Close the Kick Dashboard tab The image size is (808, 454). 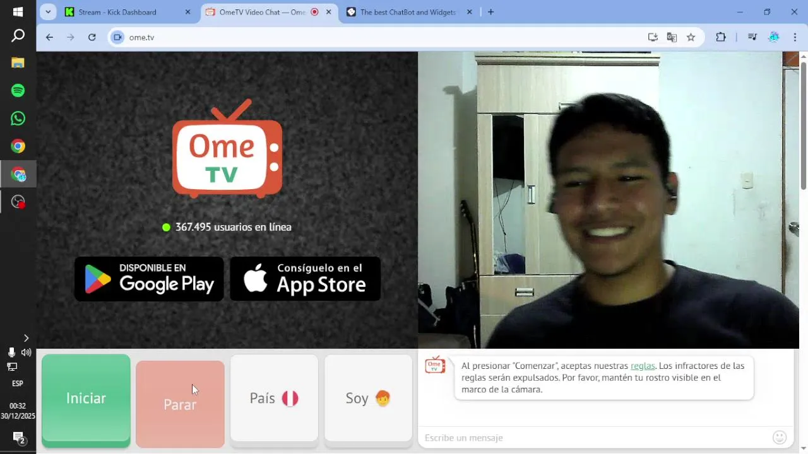tap(187, 12)
